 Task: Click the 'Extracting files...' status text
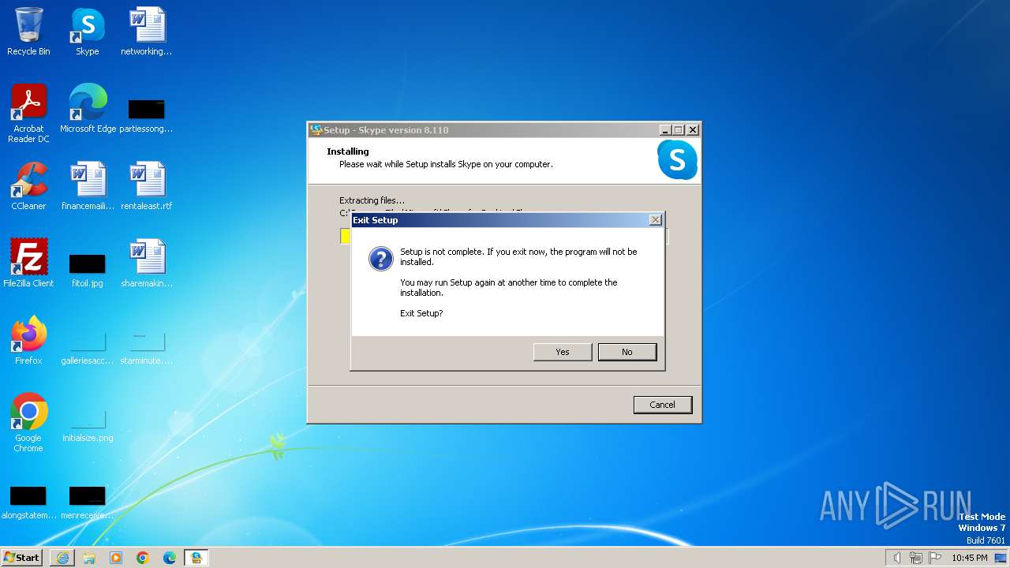(x=372, y=200)
